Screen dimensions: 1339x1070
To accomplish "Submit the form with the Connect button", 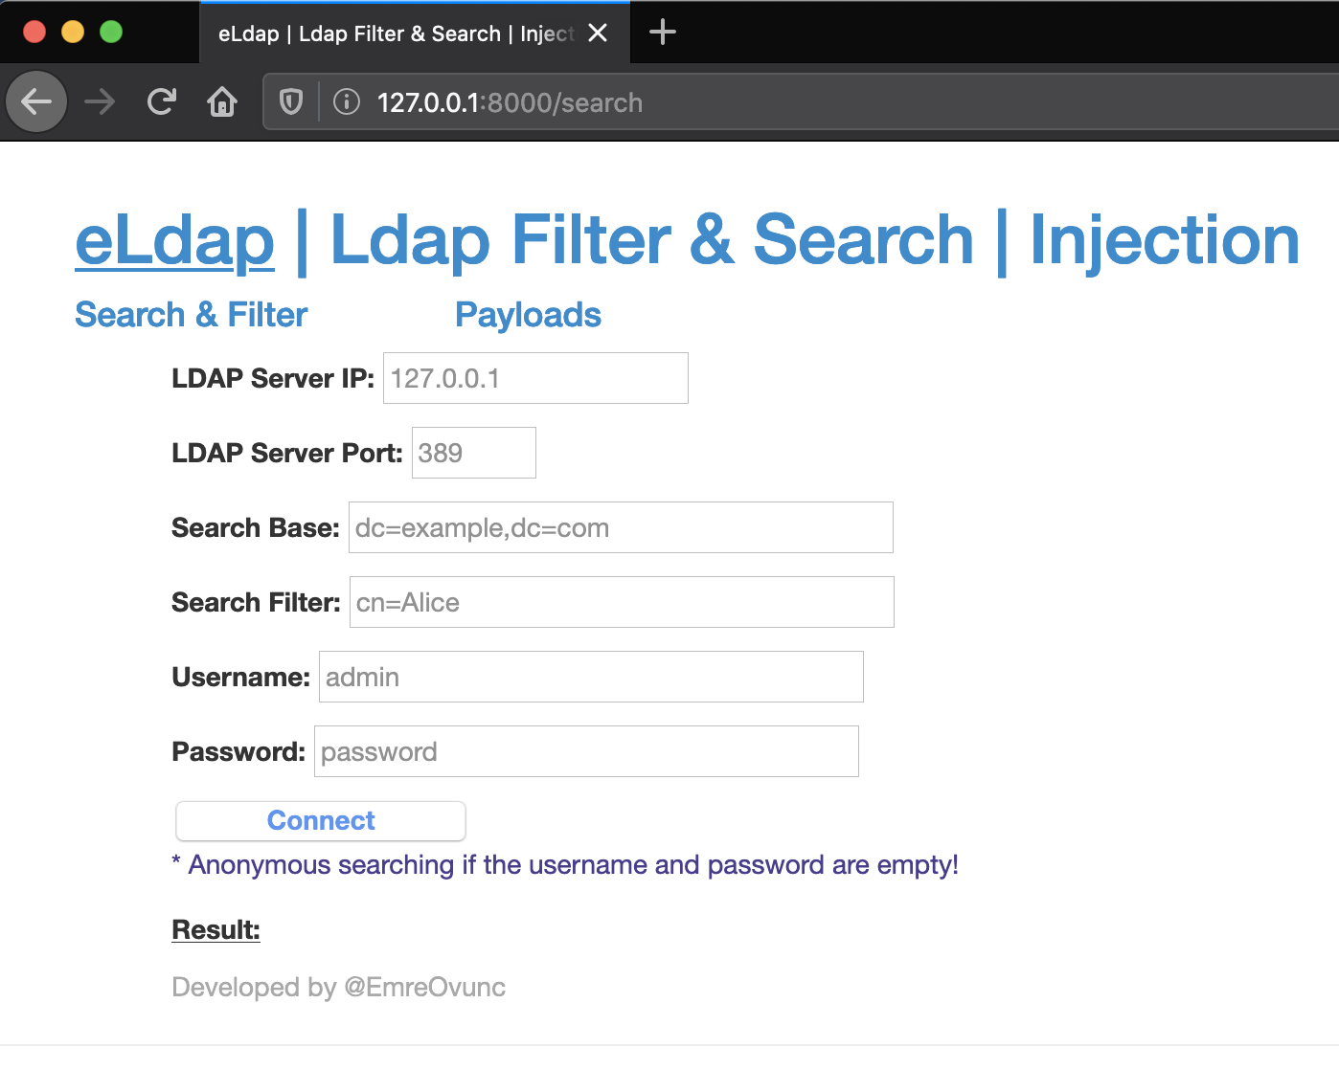I will coord(321,821).
